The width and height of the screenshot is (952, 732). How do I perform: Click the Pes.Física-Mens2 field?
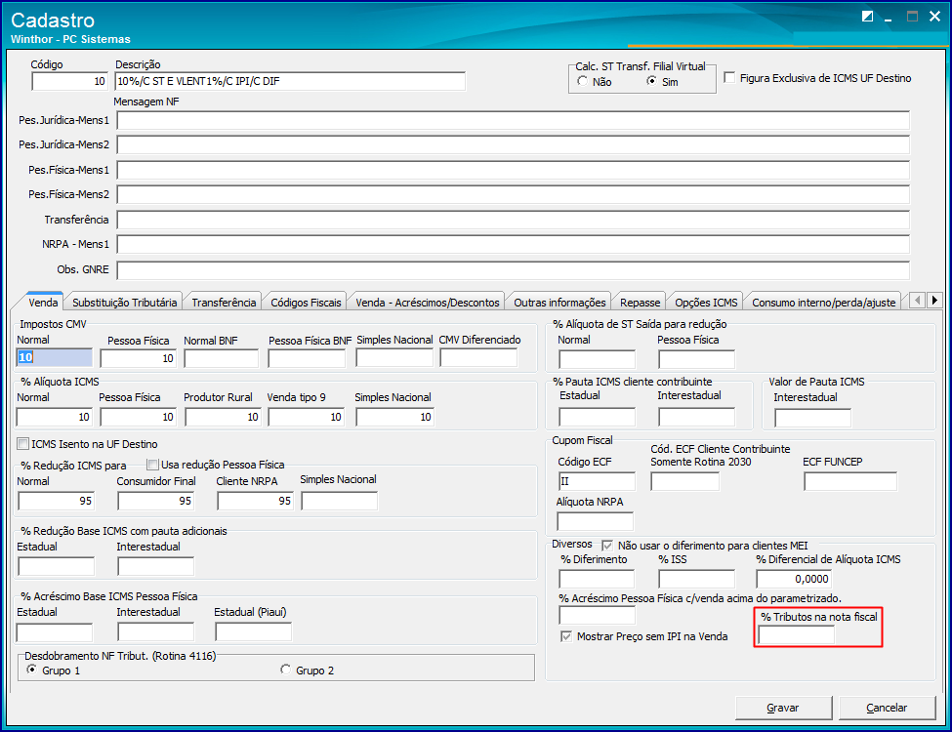click(513, 195)
